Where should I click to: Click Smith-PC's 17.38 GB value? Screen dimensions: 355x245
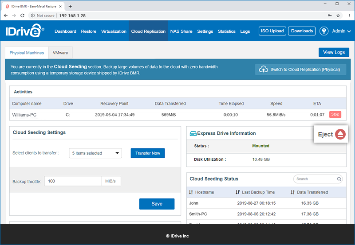coord(310,214)
